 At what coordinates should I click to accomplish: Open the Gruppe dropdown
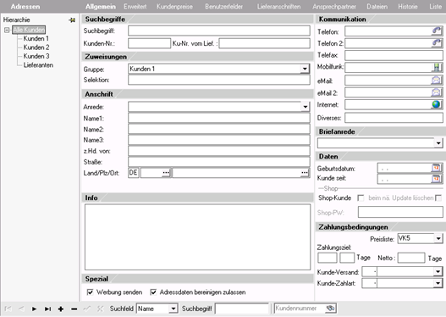[x=305, y=69]
